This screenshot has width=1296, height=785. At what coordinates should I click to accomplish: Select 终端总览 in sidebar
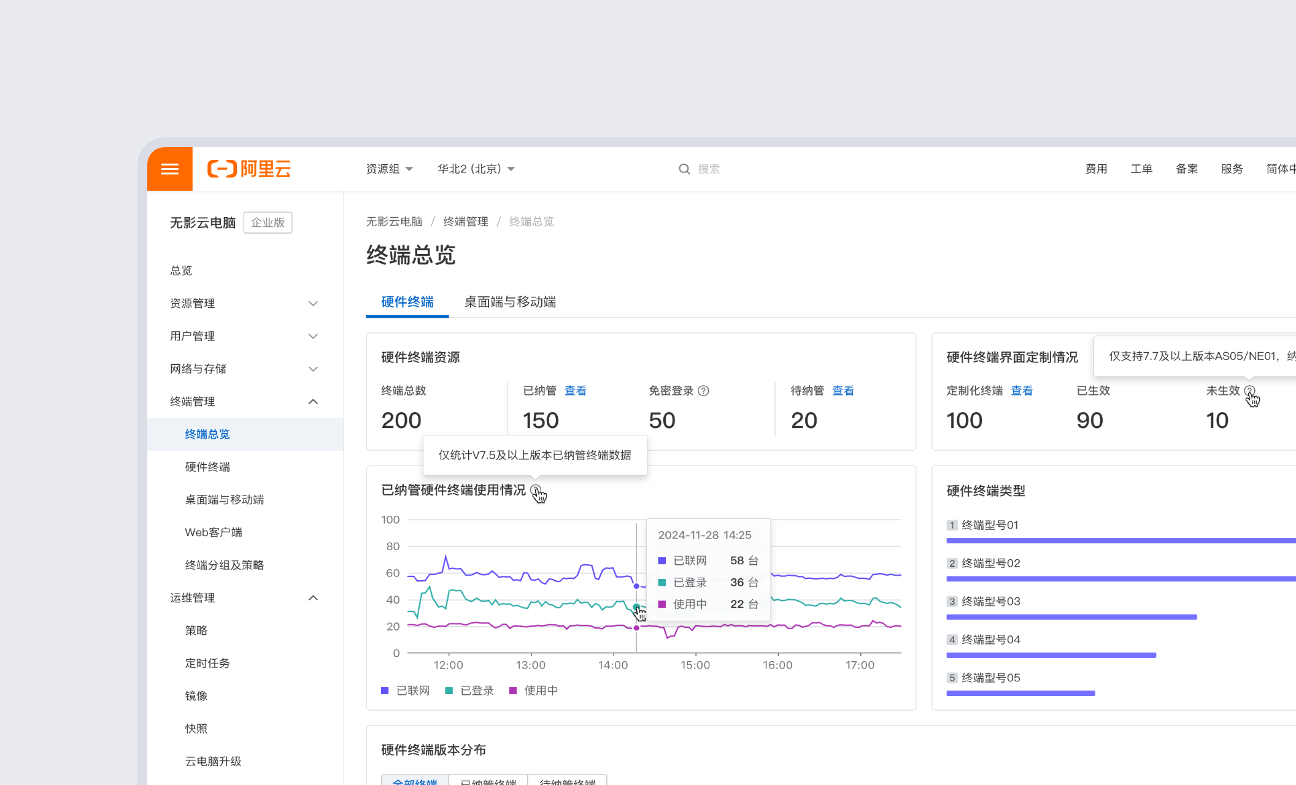245,434
